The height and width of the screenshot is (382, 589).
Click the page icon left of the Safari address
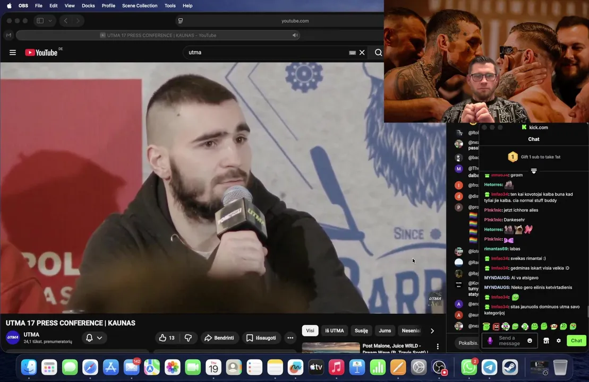[x=181, y=21]
